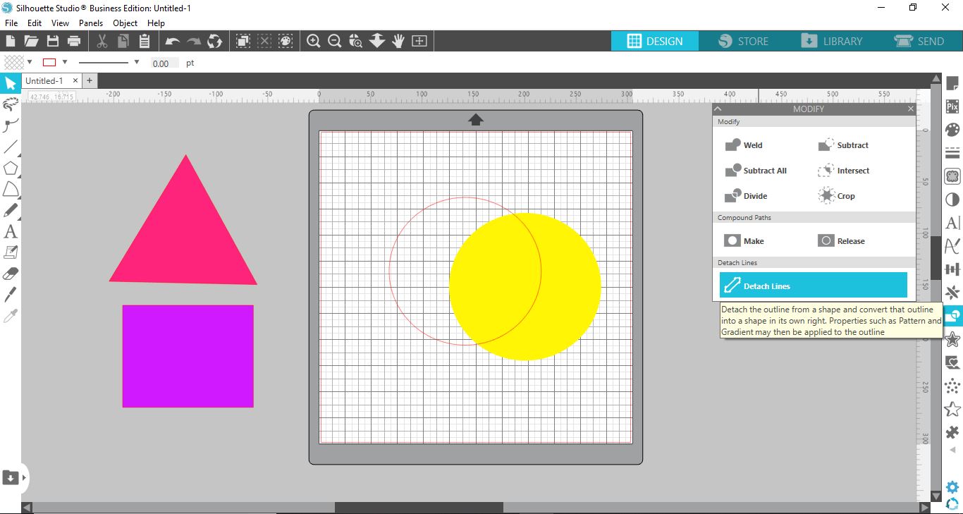This screenshot has height=514, width=963.
Task: Open the line style dropdown
Action: click(136, 63)
